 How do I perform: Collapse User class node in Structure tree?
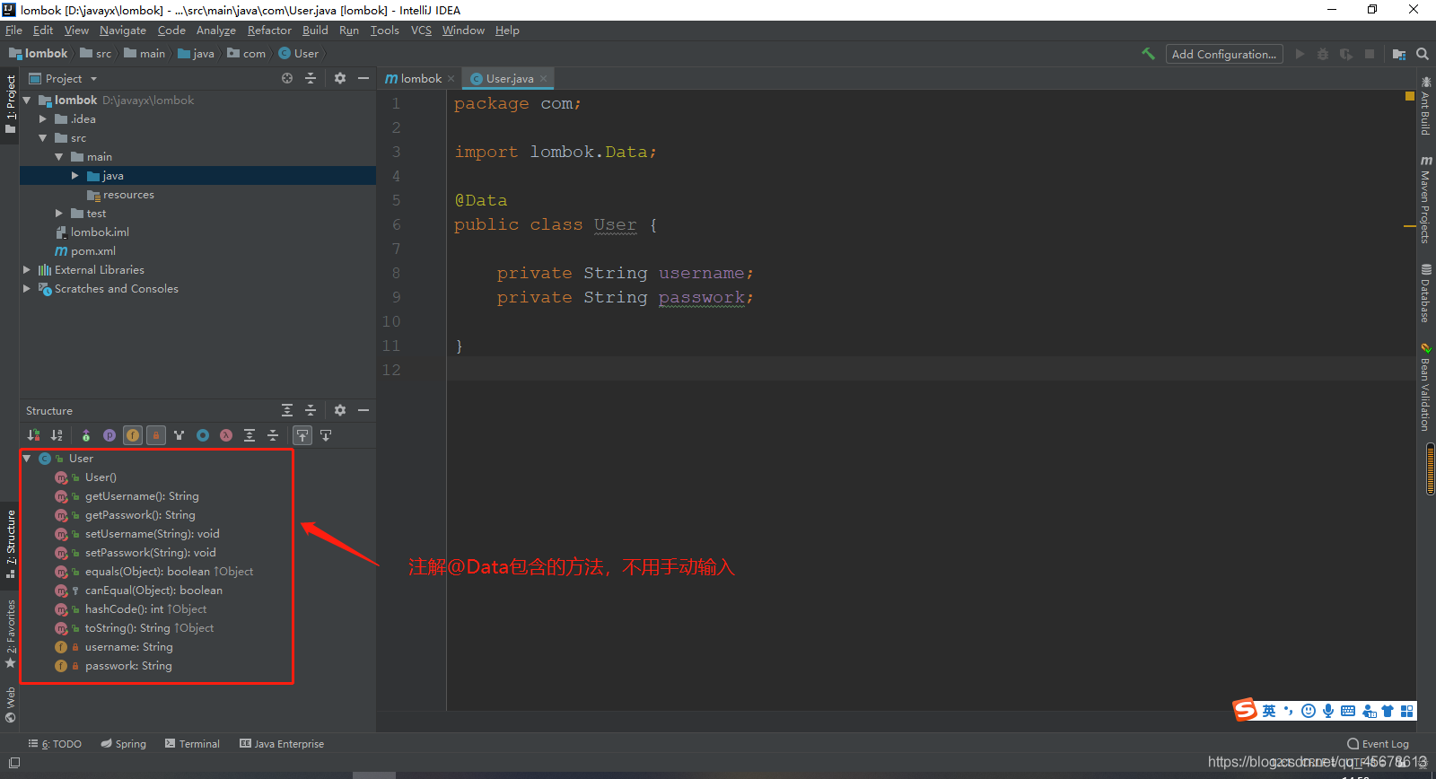tap(27, 459)
